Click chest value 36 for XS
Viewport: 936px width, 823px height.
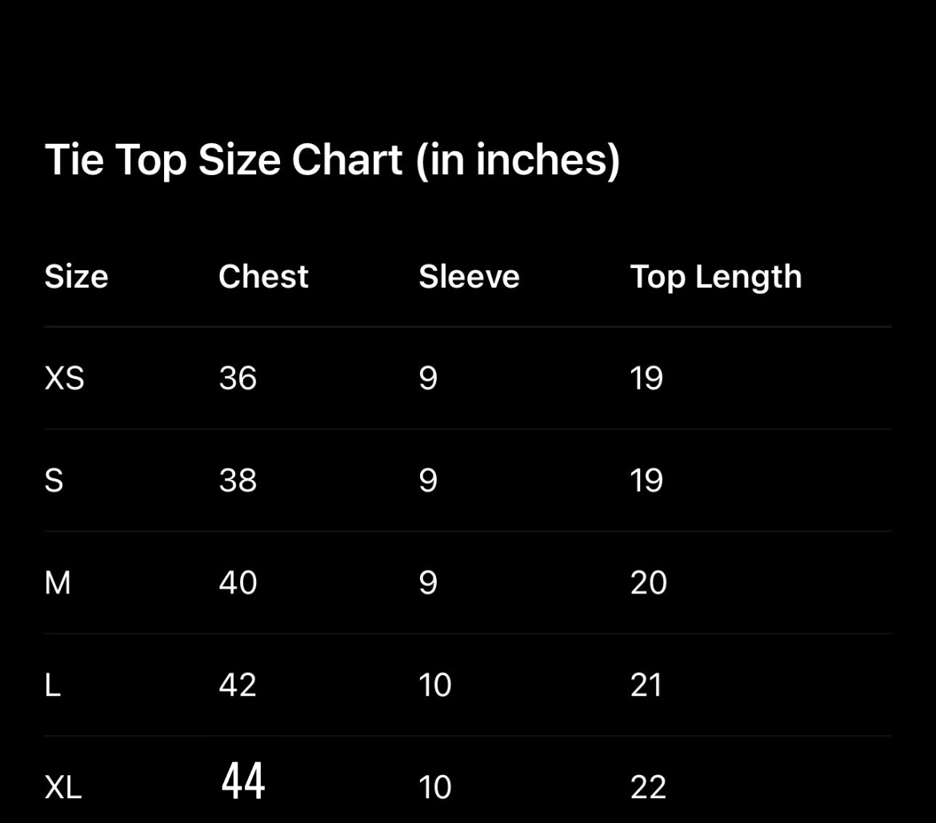(238, 378)
